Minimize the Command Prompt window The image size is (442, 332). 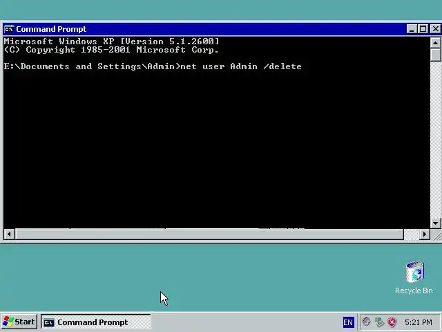(412, 29)
